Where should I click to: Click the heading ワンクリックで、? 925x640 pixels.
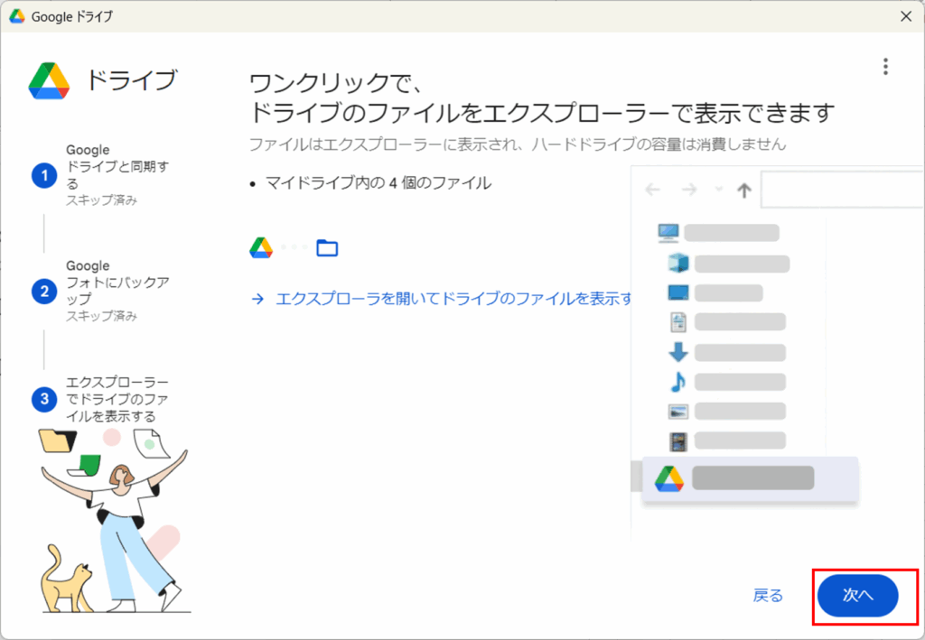point(336,83)
